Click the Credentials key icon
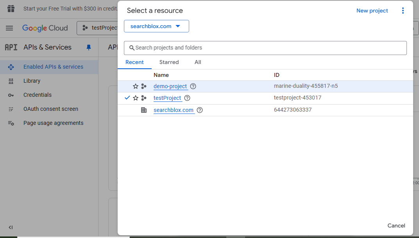 (11, 95)
